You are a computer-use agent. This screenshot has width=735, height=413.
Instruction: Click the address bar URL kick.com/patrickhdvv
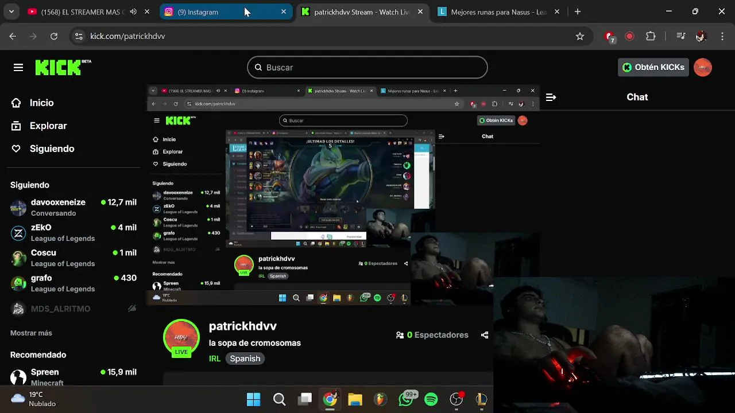click(x=127, y=36)
